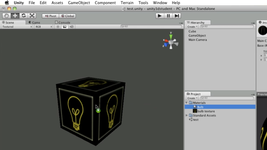Viewport: 267px width, 150px height.
Task: Collapse the Materials folder
Action: tap(187, 103)
